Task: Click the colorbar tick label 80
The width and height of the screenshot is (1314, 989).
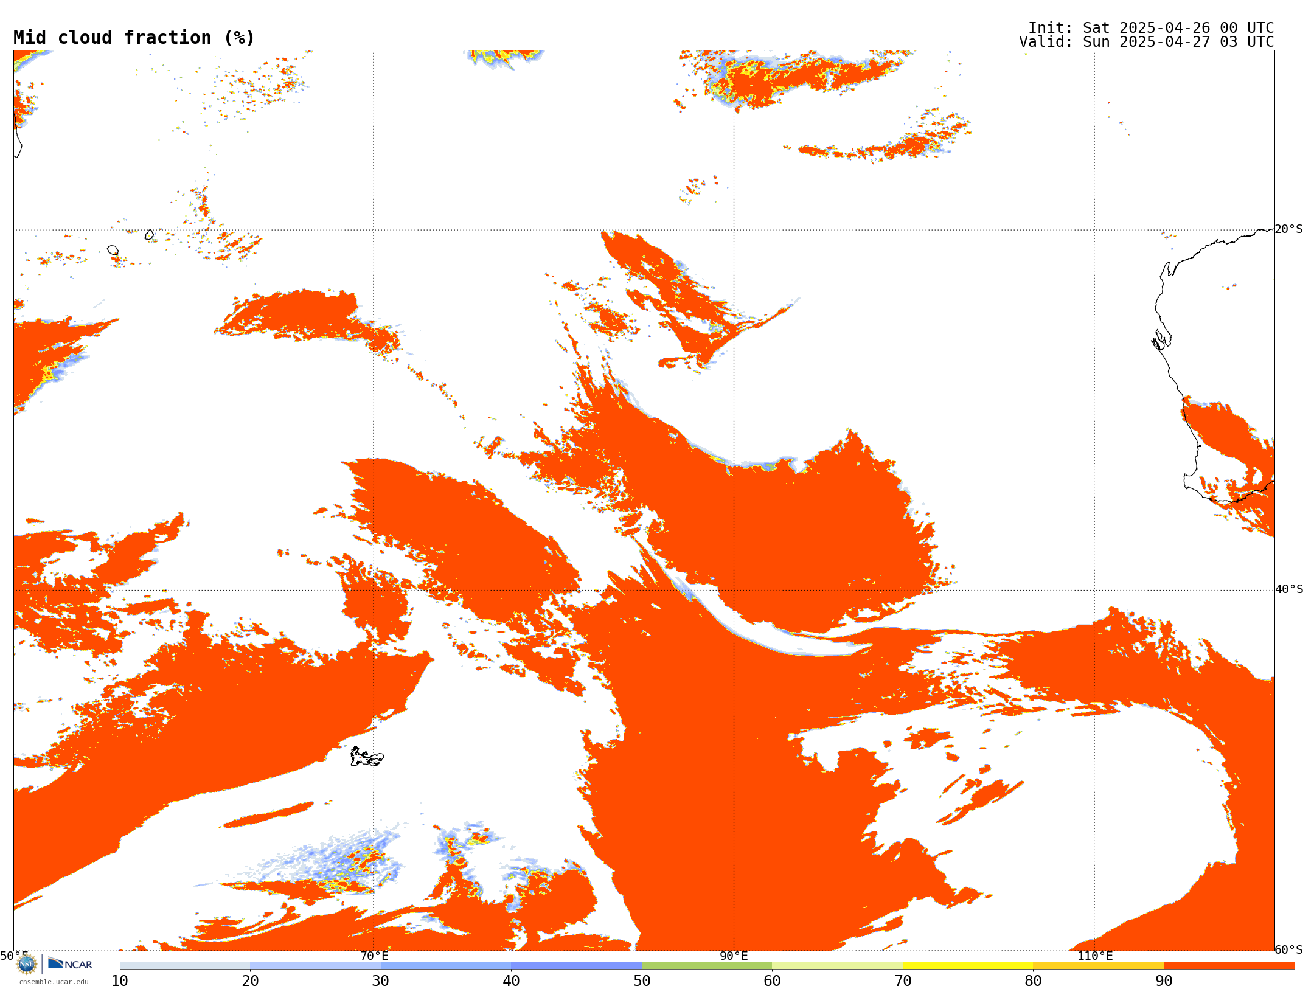Action: [x=1033, y=980]
